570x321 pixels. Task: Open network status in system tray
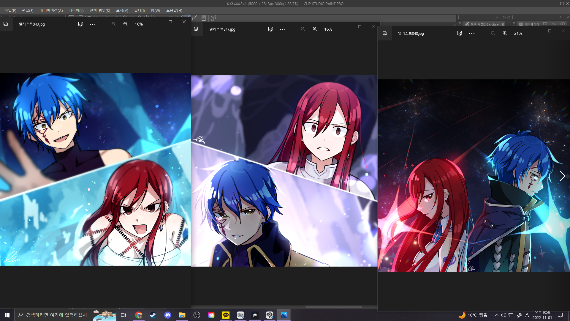coord(511,315)
